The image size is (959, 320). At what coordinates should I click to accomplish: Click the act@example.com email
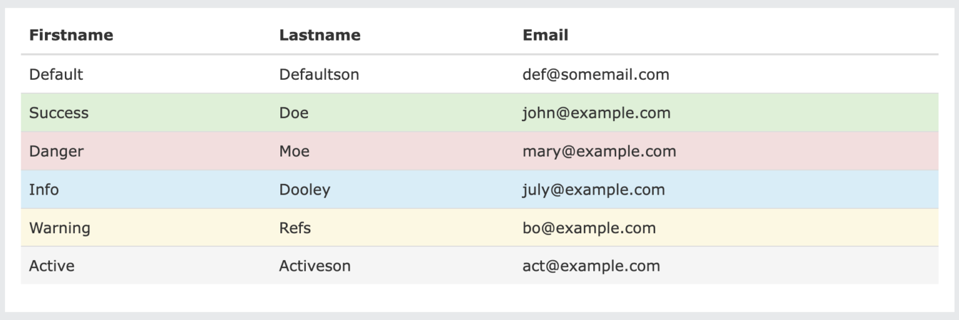[x=591, y=266]
